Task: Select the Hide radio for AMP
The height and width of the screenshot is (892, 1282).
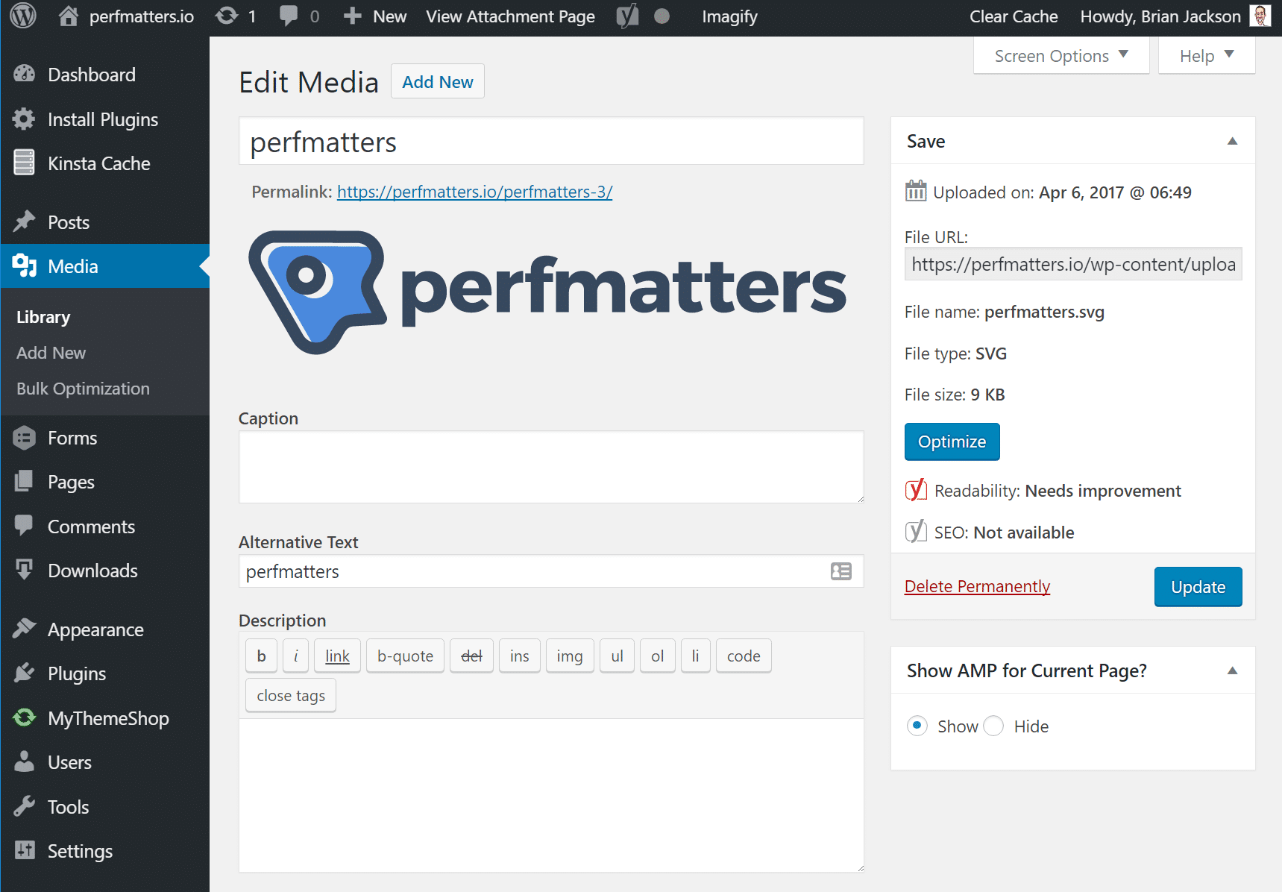Action: 993,726
